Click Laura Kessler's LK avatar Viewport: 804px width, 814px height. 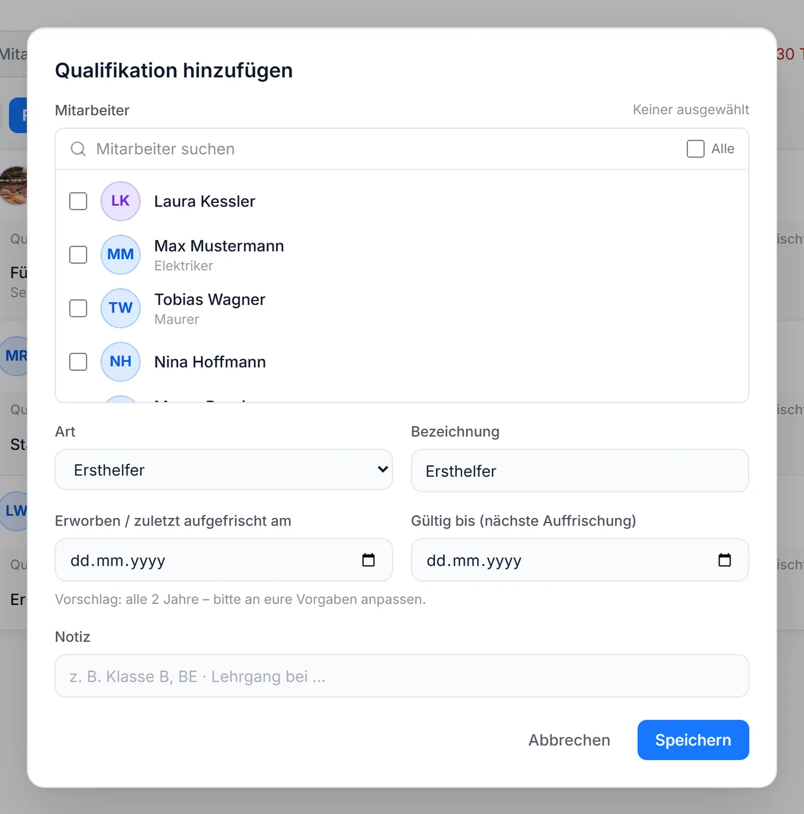pos(121,201)
